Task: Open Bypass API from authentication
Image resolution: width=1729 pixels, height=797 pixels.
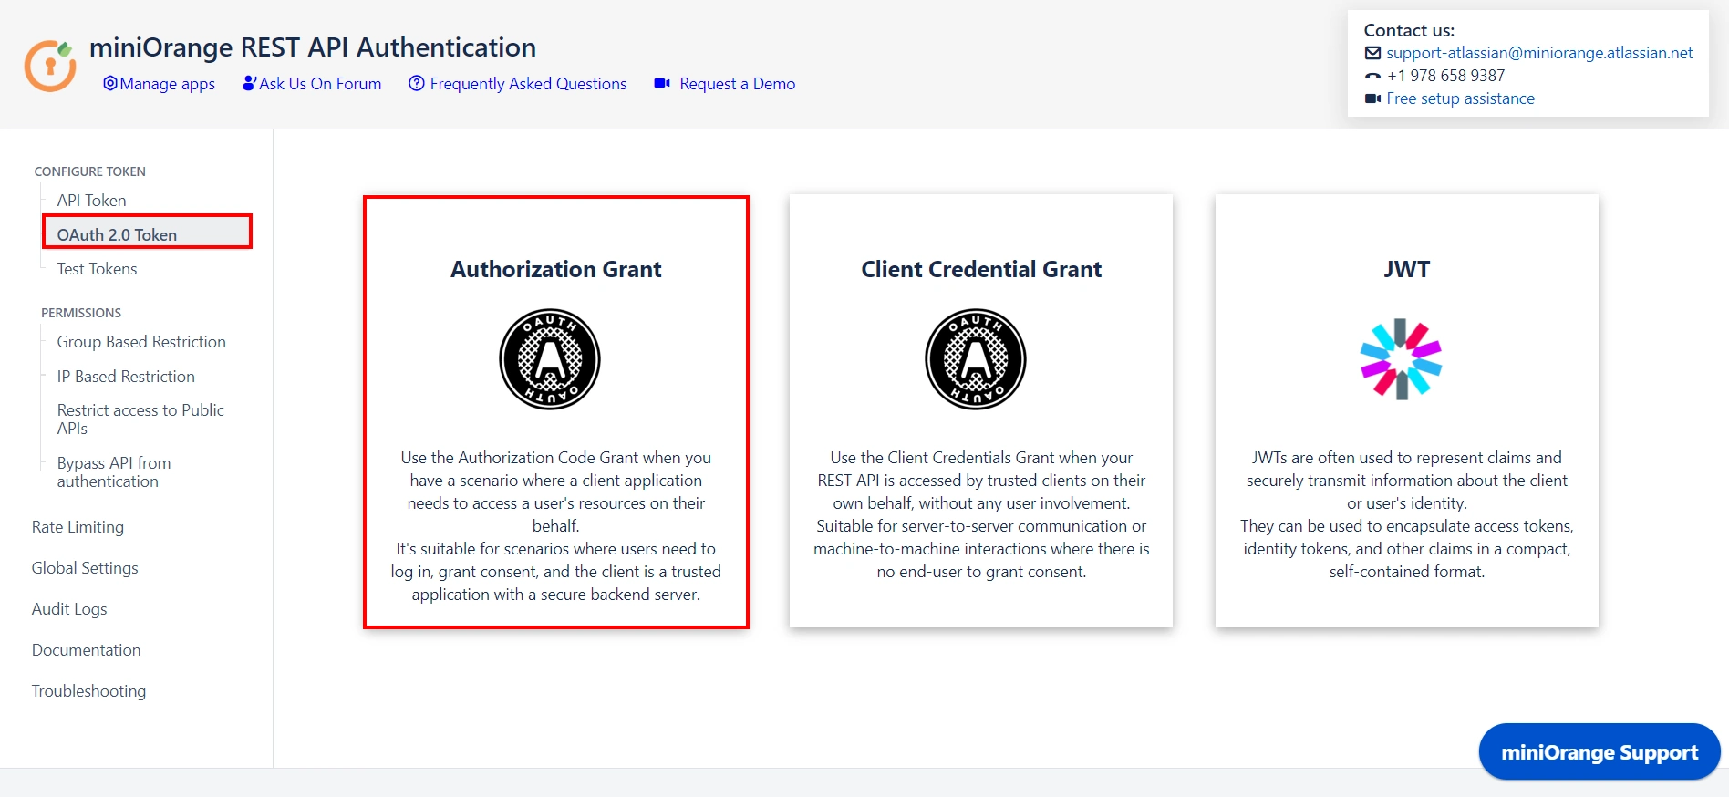Action: point(114,472)
